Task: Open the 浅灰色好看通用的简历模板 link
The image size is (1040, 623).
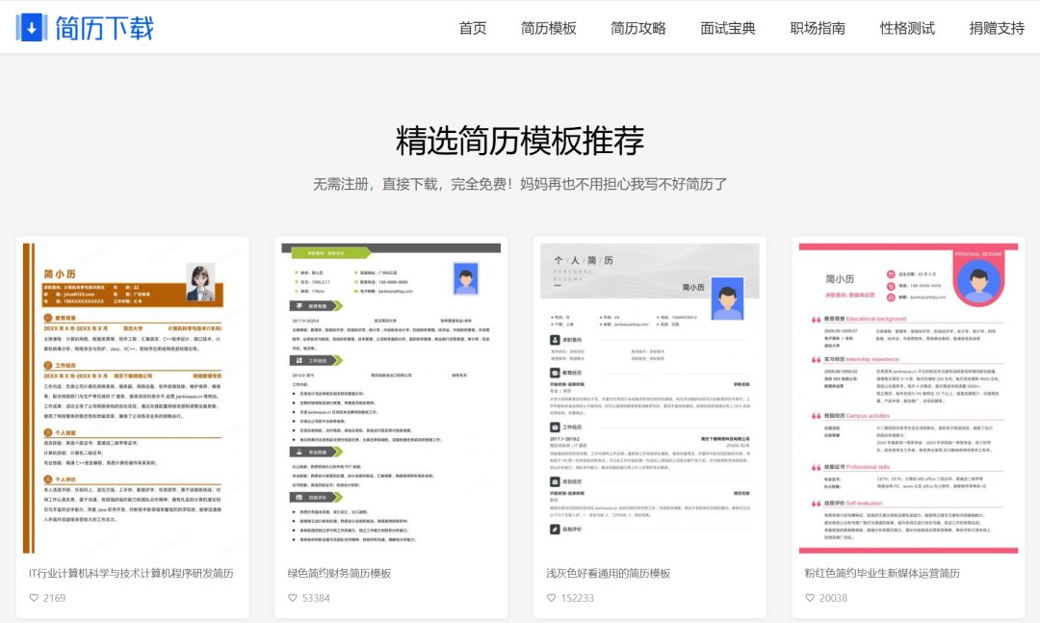Action: coord(611,571)
